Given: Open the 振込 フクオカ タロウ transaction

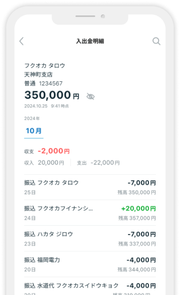Looking at the screenshot, I should pyautogui.click(x=90, y=187).
